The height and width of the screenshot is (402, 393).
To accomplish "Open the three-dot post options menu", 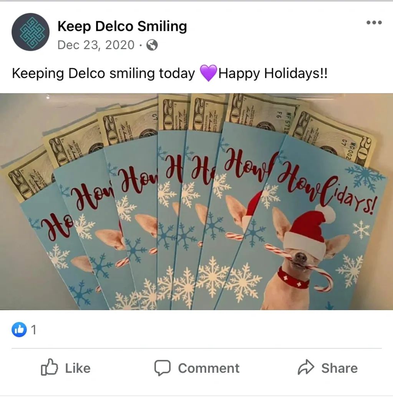I will coord(374,23).
